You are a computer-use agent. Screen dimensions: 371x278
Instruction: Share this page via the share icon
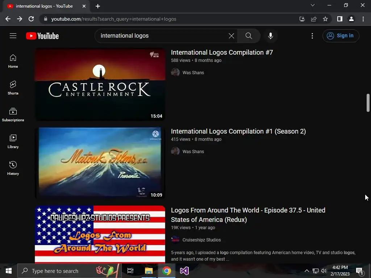[314, 19]
